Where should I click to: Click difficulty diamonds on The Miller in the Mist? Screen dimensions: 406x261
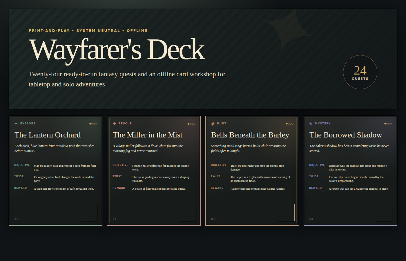coord(191,124)
